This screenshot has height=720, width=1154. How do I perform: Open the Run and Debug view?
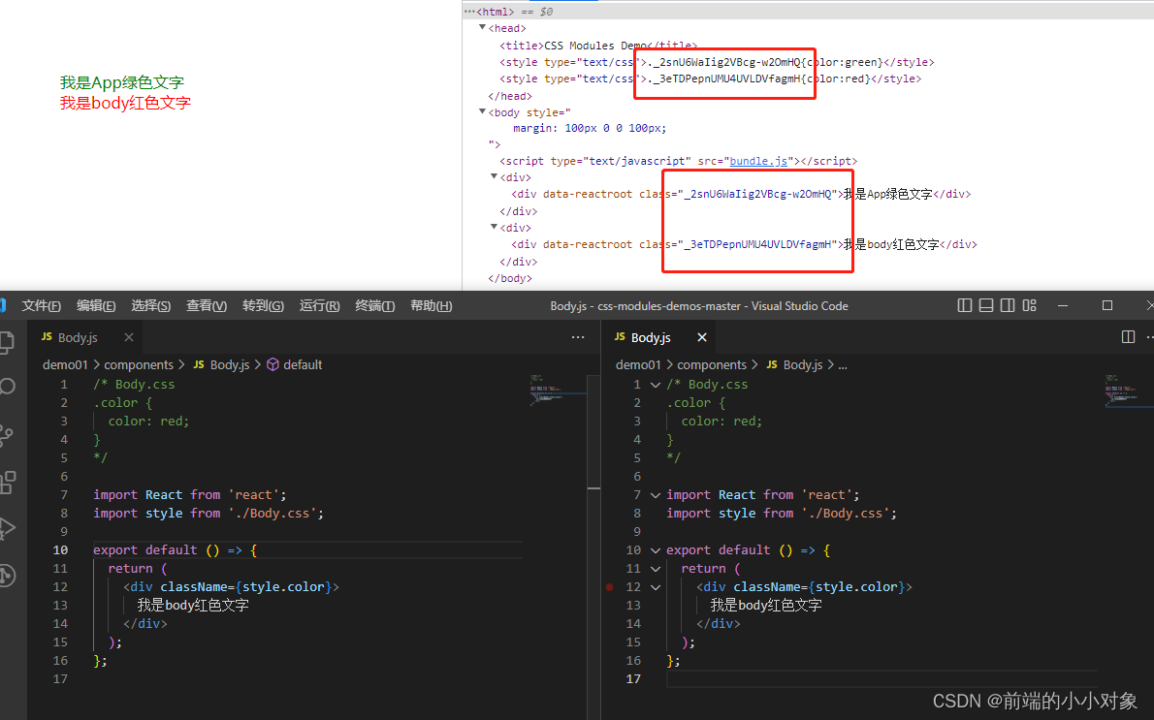[x=7, y=529]
